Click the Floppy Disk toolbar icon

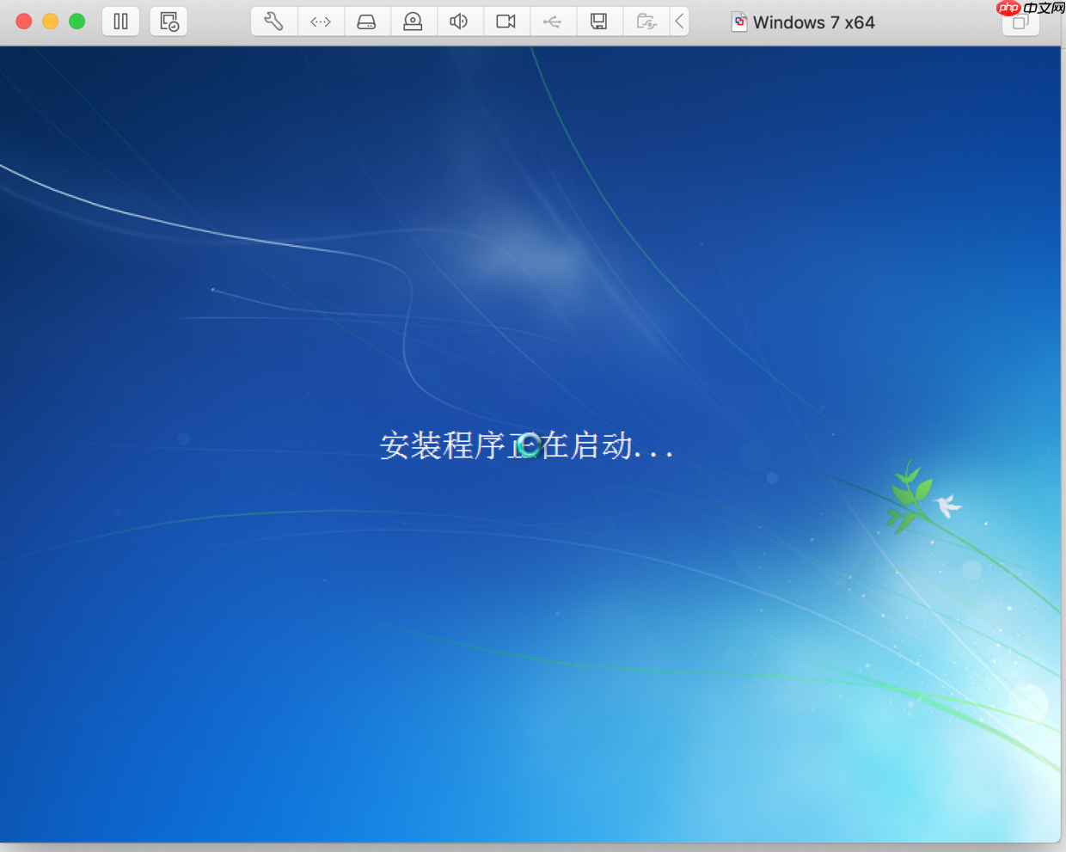(x=599, y=21)
